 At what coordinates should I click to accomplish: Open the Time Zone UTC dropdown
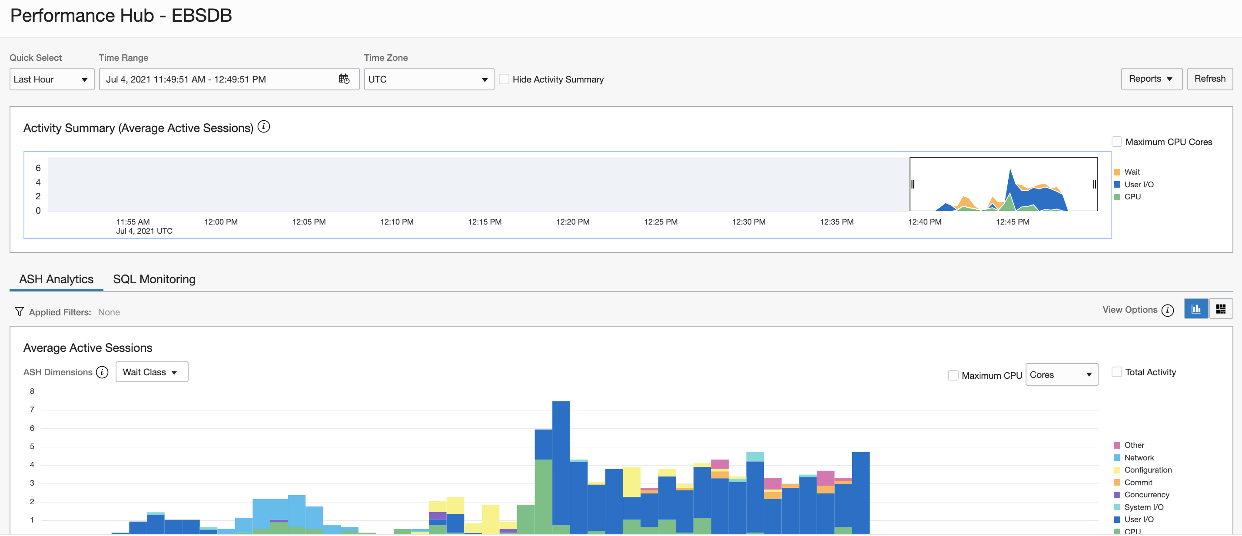point(428,79)
